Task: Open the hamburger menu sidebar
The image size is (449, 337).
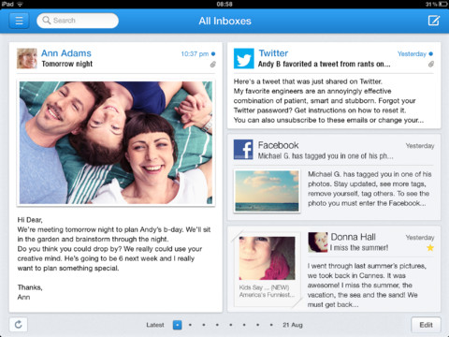Action: [x=19, y=21]
